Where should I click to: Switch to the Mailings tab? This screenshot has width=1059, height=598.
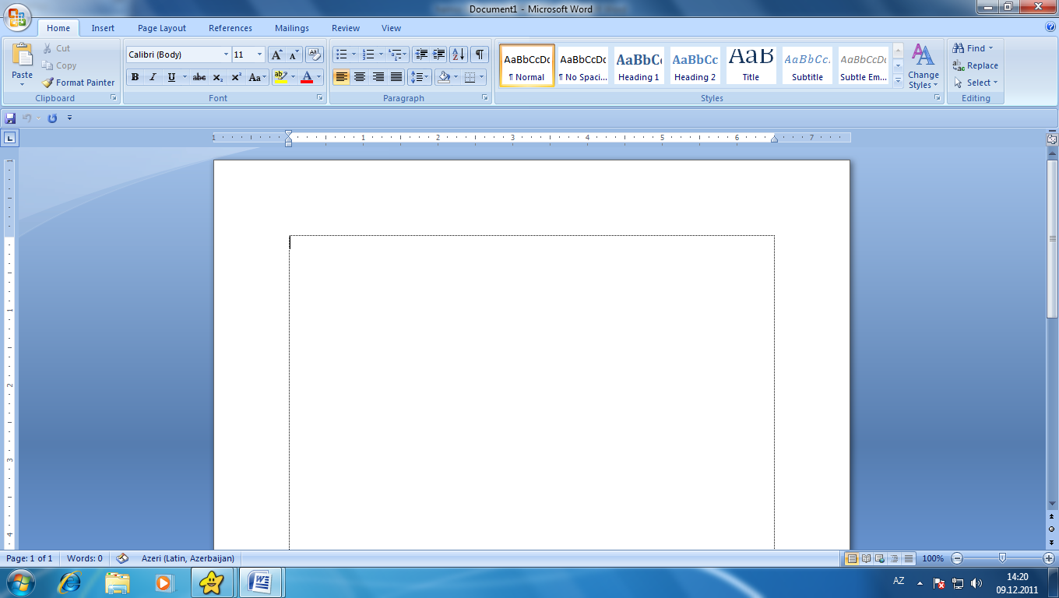pos(292,28)
